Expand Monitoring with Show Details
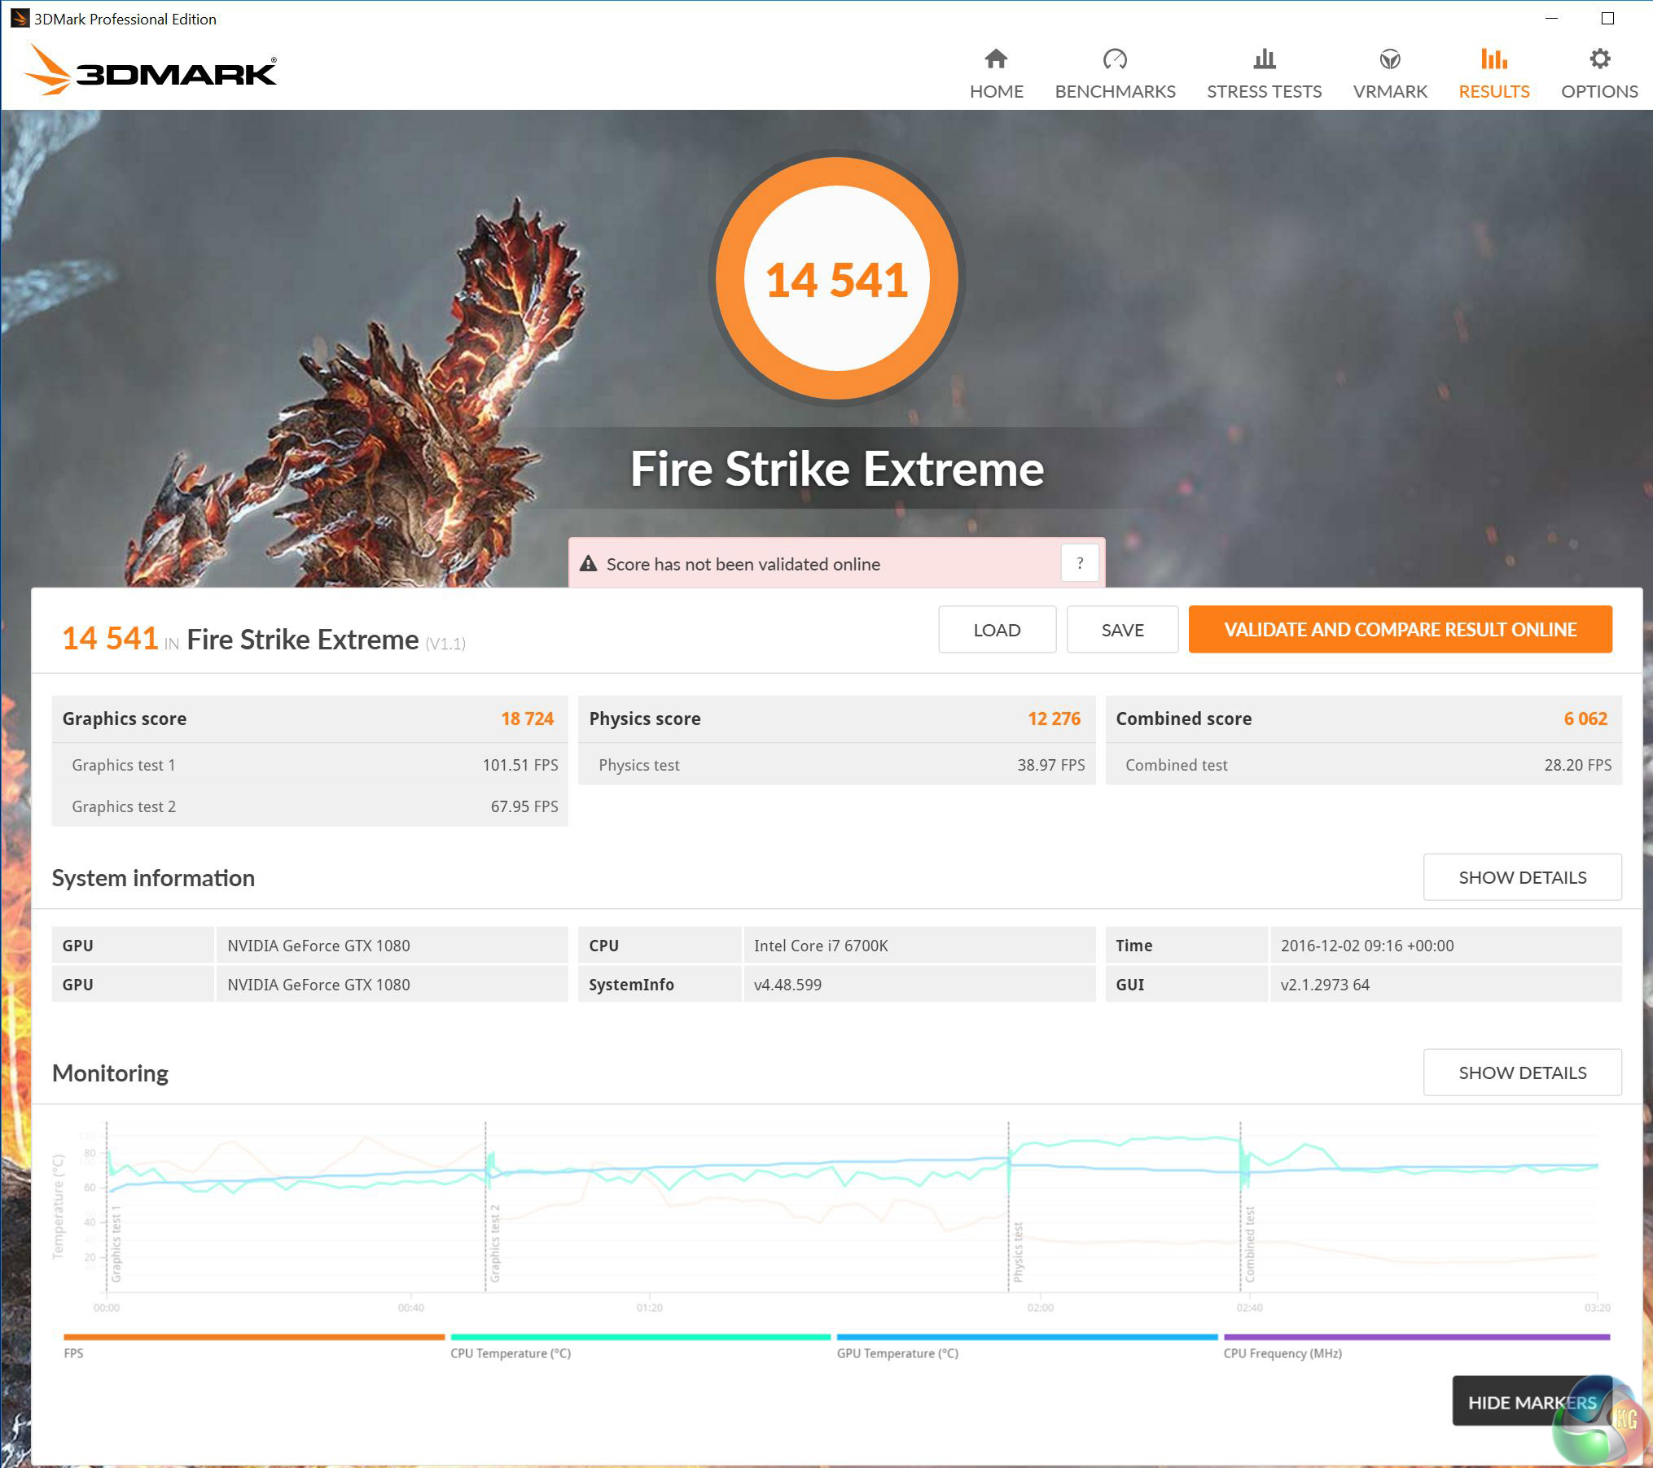Image resolution: width=1653 pixels, height=1468 pixels. (1522, 1073)
